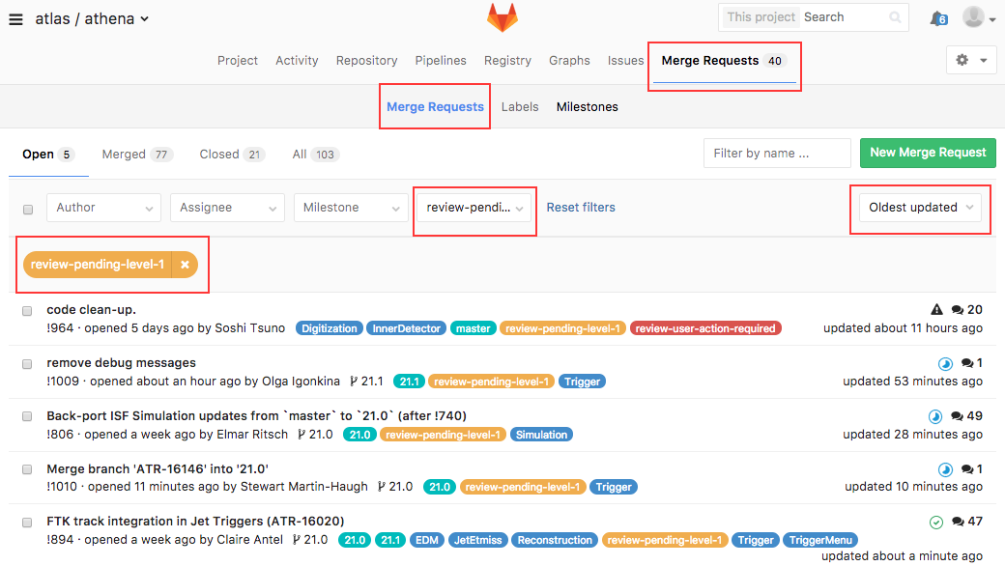Click comments icon for FTK track integration
Screen dimensions: 1005x566
tap(958, 522)
